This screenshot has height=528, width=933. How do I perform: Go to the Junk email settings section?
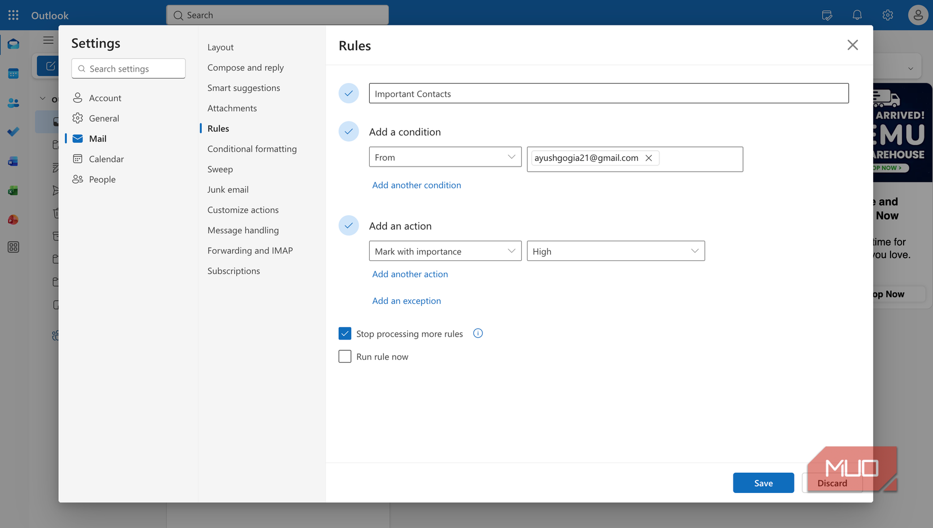pyautogui.click(x=228, y=189)
